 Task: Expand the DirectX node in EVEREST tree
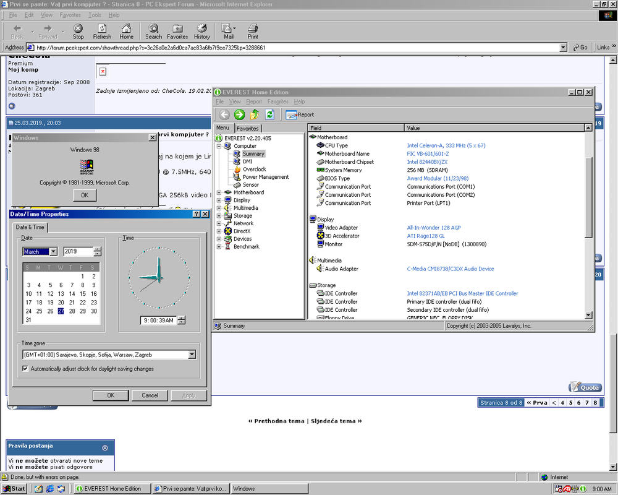(219, 231)
